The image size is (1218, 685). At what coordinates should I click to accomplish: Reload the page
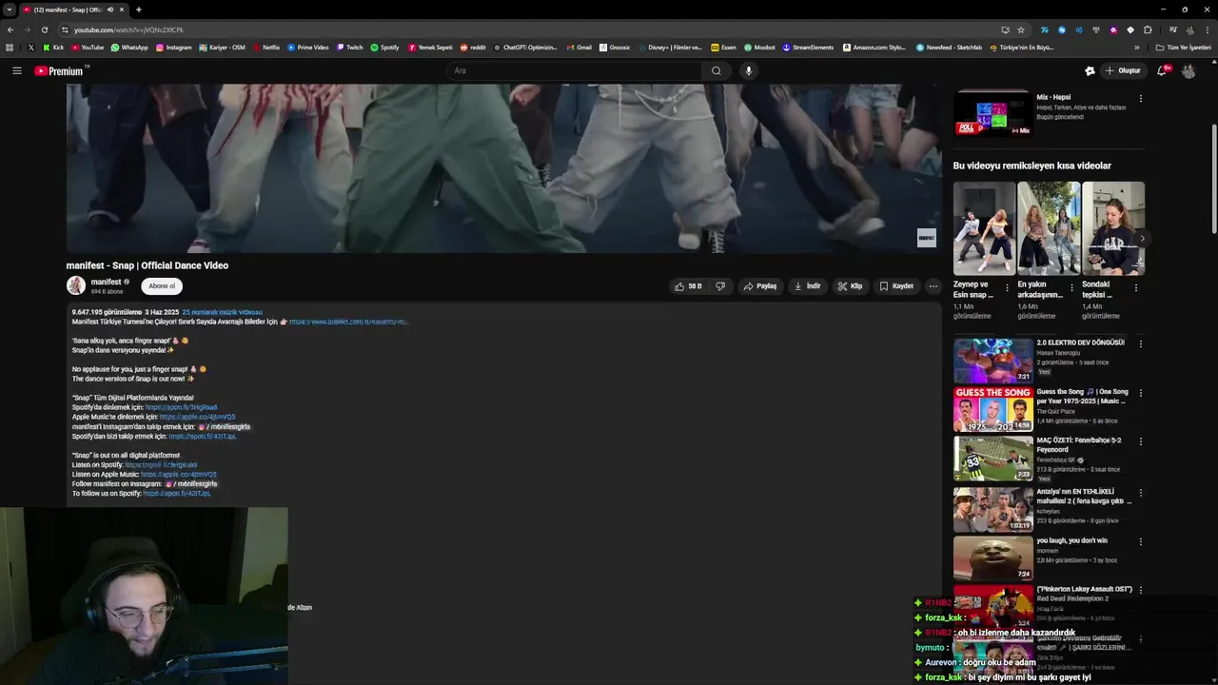click(x=44, y=29)
